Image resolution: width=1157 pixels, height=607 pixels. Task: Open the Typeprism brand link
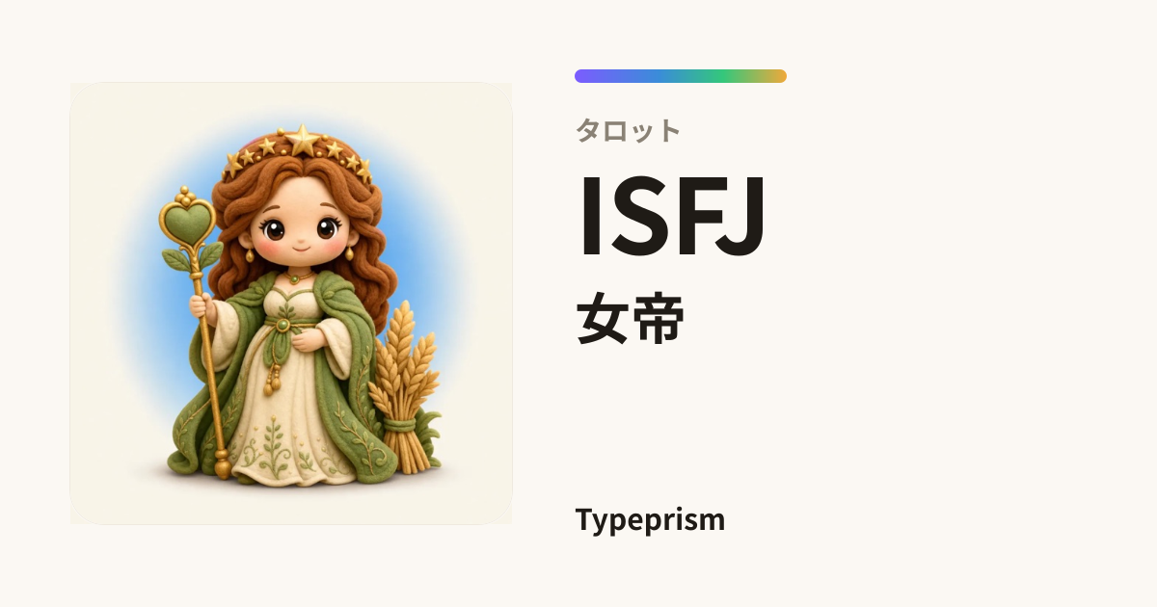click(x=650, y=520)
